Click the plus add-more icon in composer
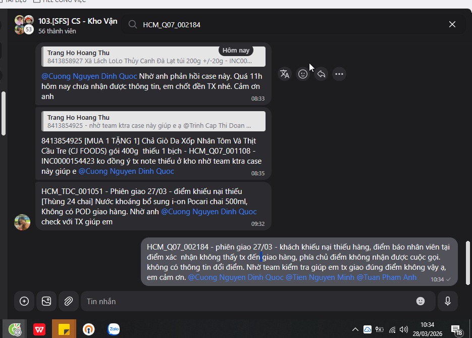Image resolution: width=472 pixels, height=338 pixels. (x=24, y=301)
